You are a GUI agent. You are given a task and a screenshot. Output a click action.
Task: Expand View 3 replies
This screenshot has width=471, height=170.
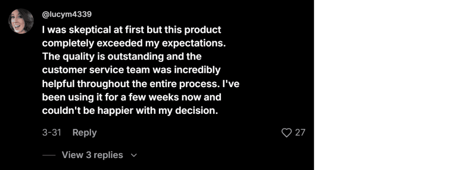tap(92, 155)
